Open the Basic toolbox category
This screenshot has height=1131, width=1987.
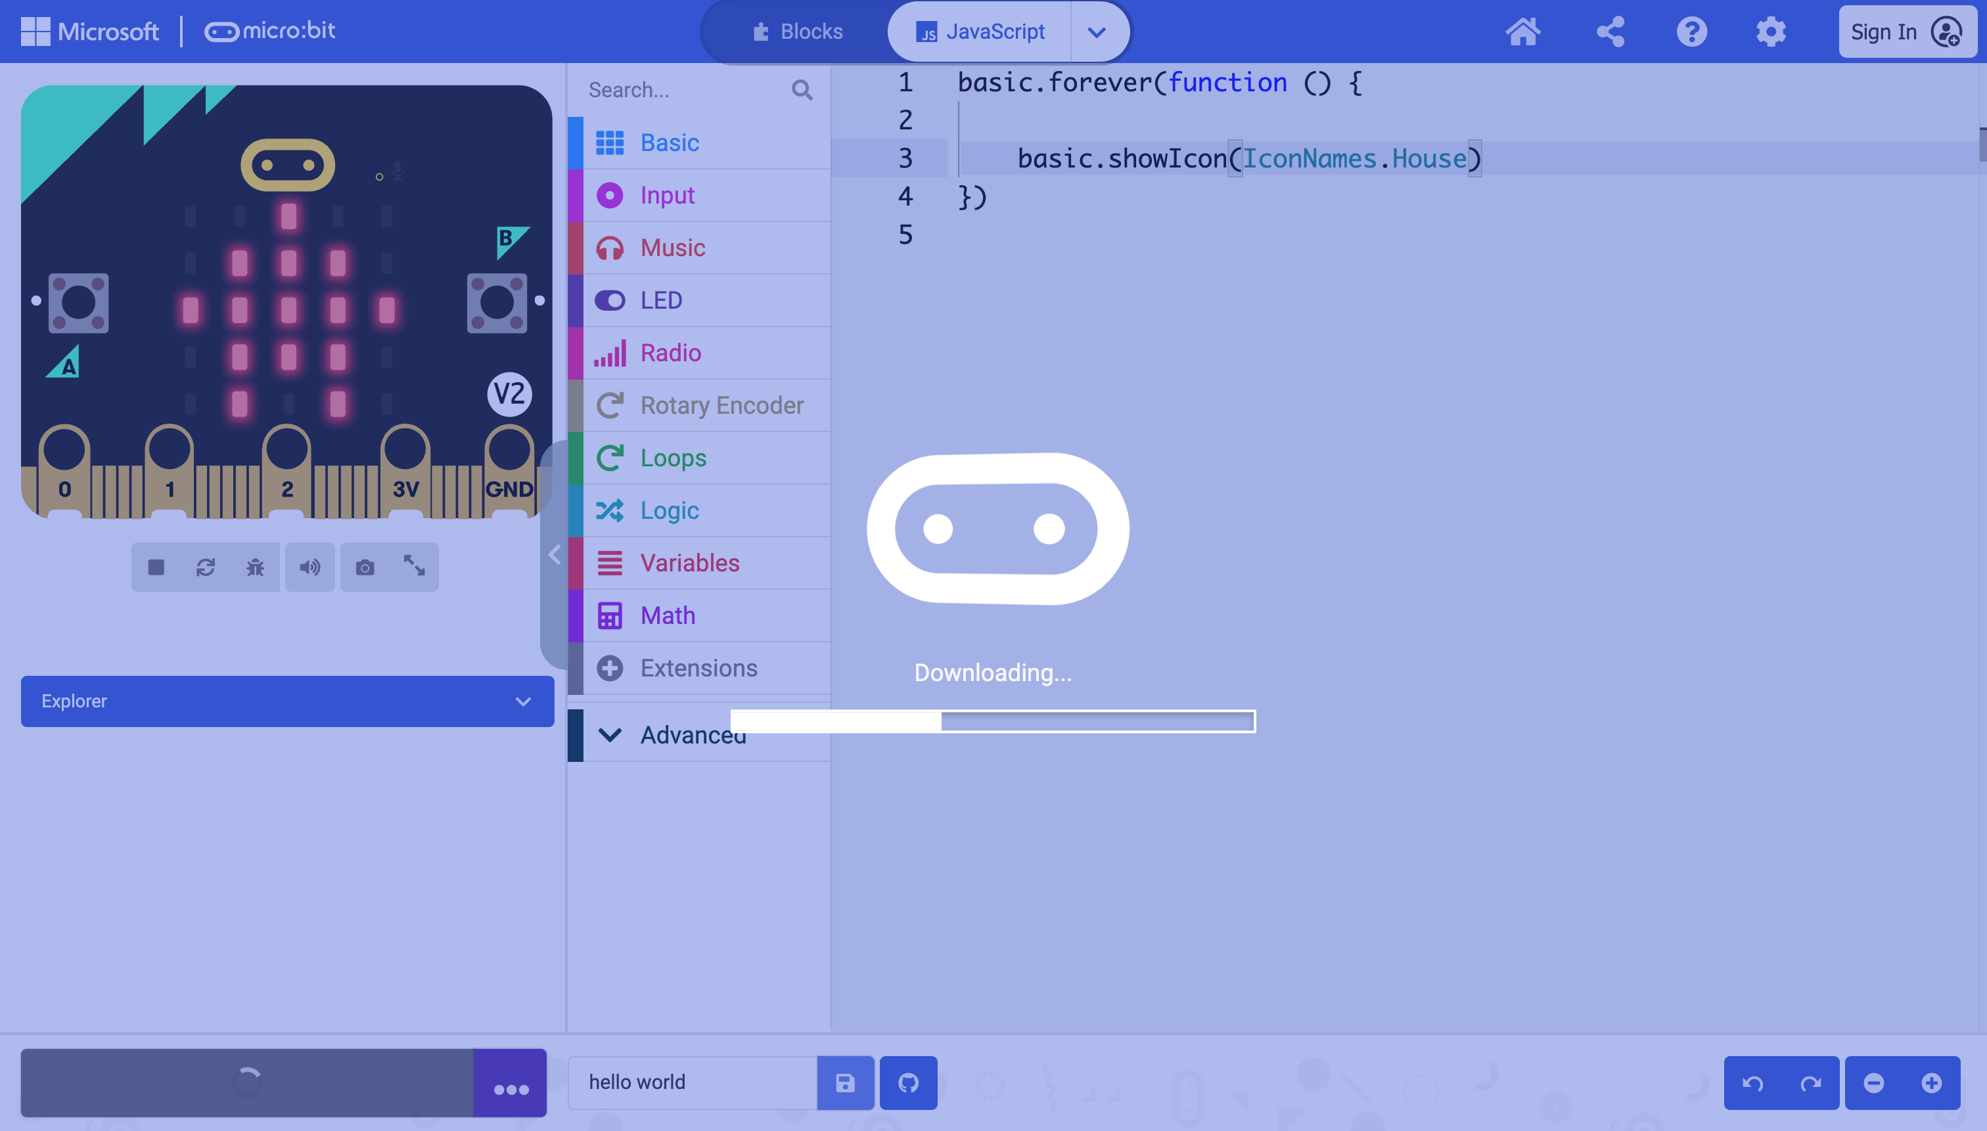tap(699, 143)
